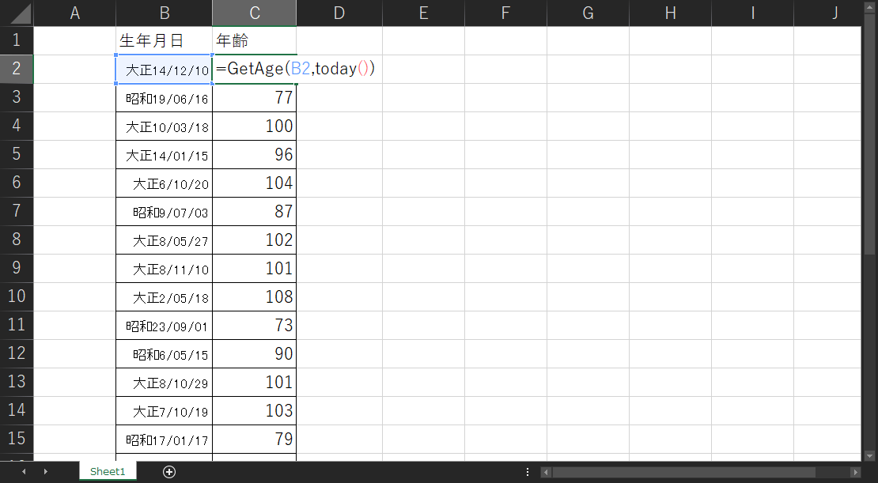
Task: Click the horizontal scrollbar left arrow
Action: pos(546,472)
